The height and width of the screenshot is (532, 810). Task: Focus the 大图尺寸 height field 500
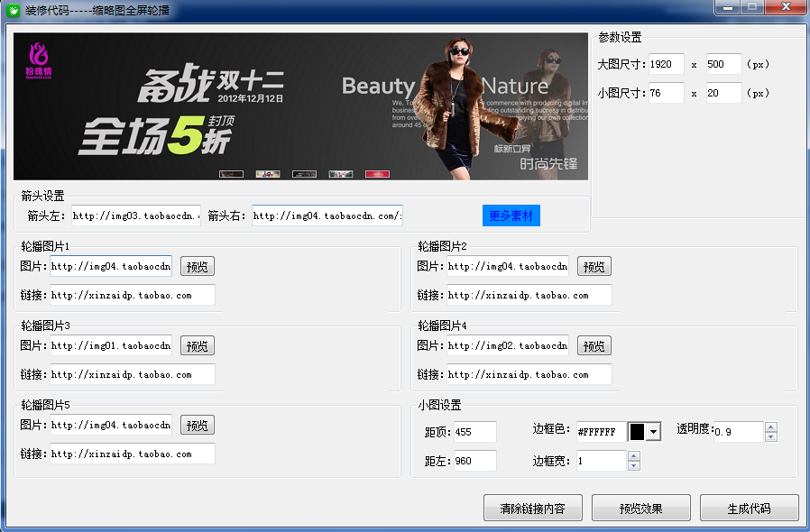click(724, 64)
